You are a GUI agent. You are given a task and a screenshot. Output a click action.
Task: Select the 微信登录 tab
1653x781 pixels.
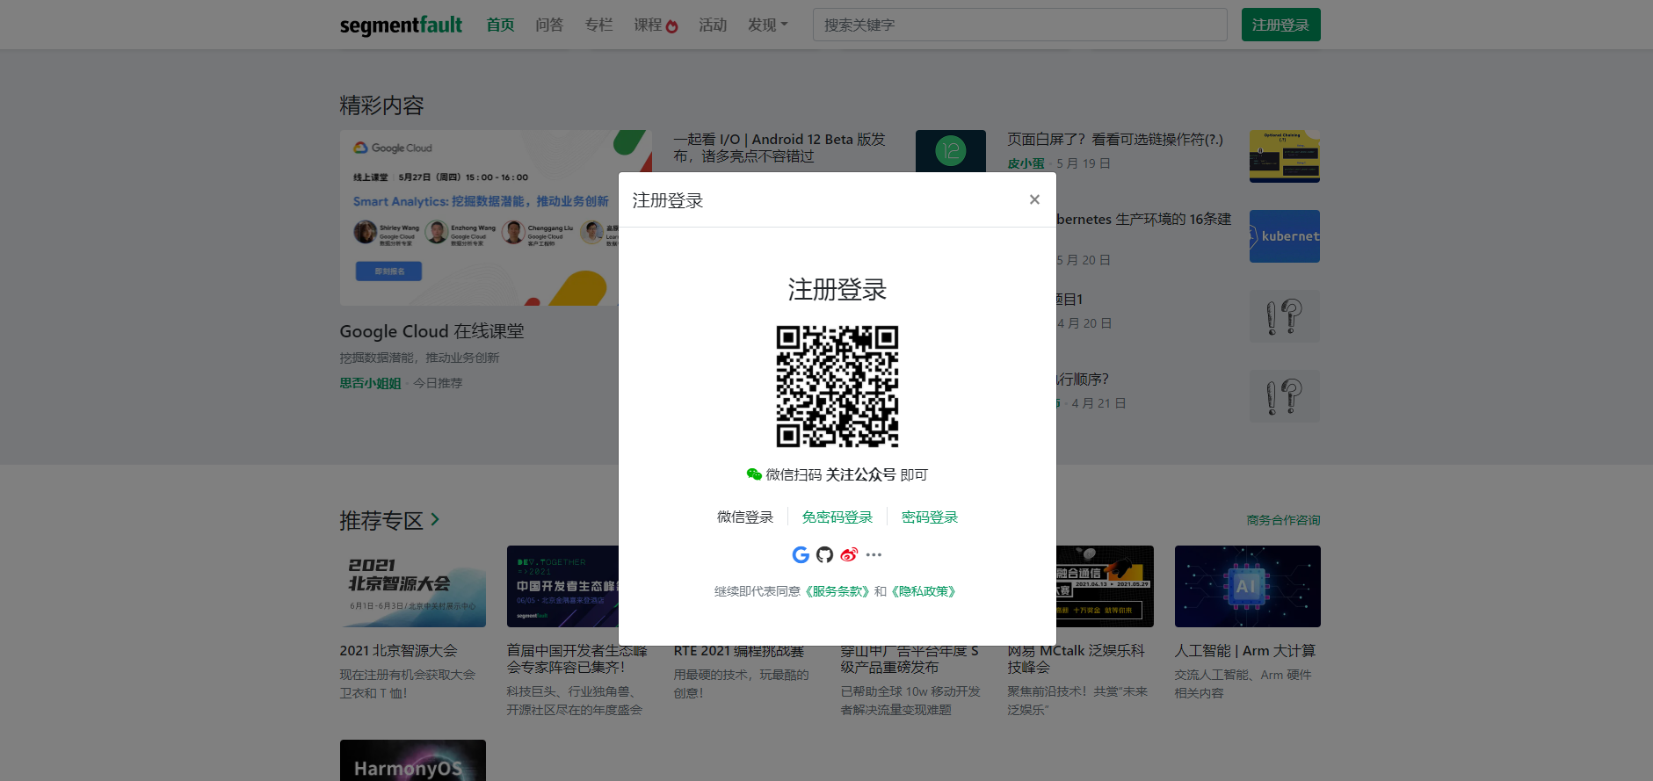745,517
